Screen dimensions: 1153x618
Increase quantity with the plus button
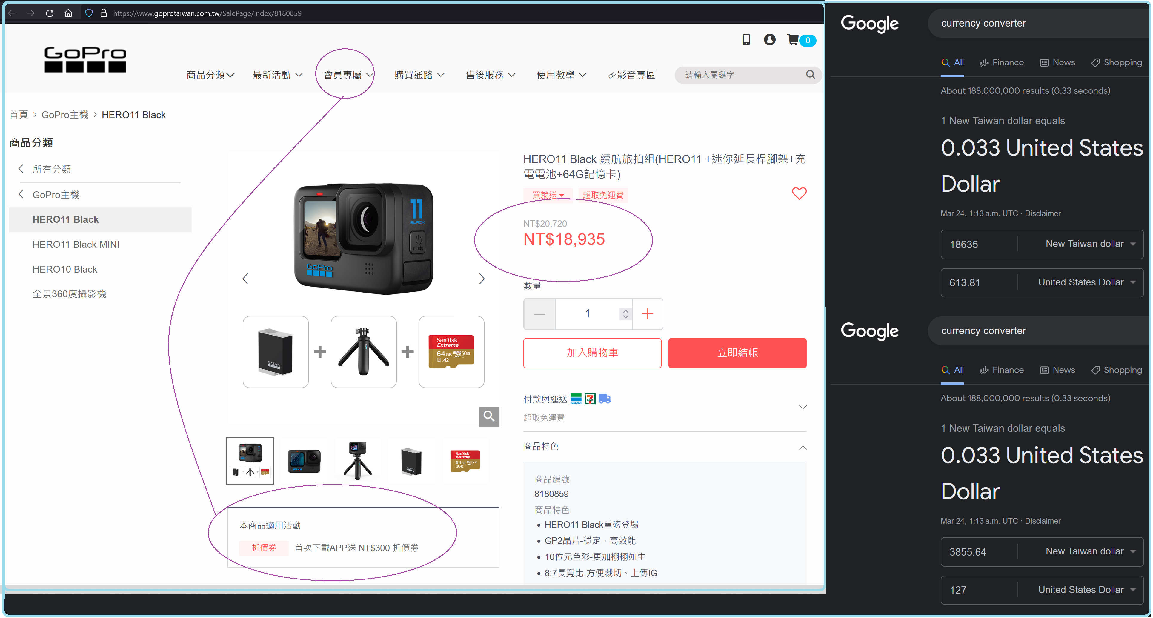click(x=647, y=314)
